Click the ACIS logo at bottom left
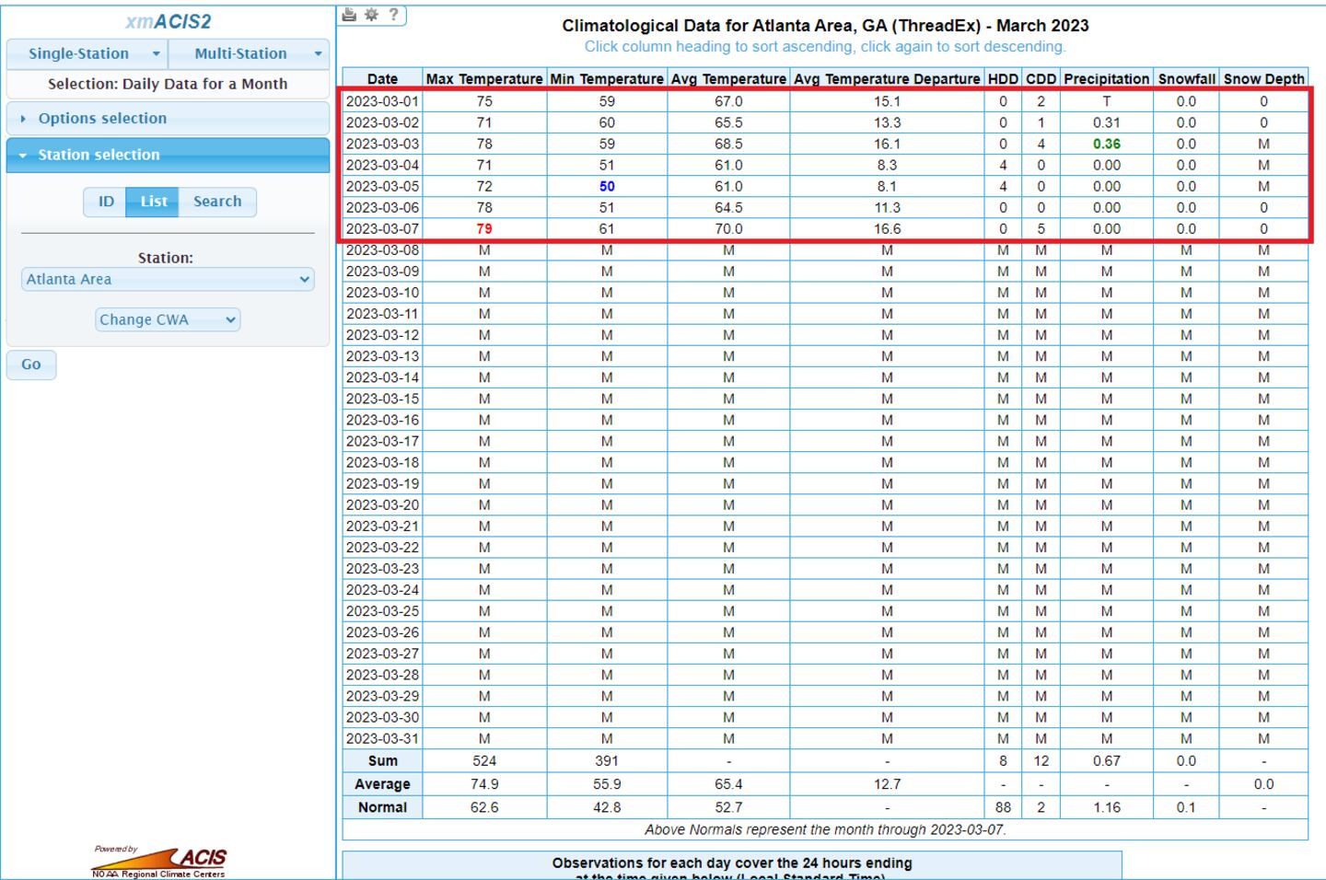 160,862
